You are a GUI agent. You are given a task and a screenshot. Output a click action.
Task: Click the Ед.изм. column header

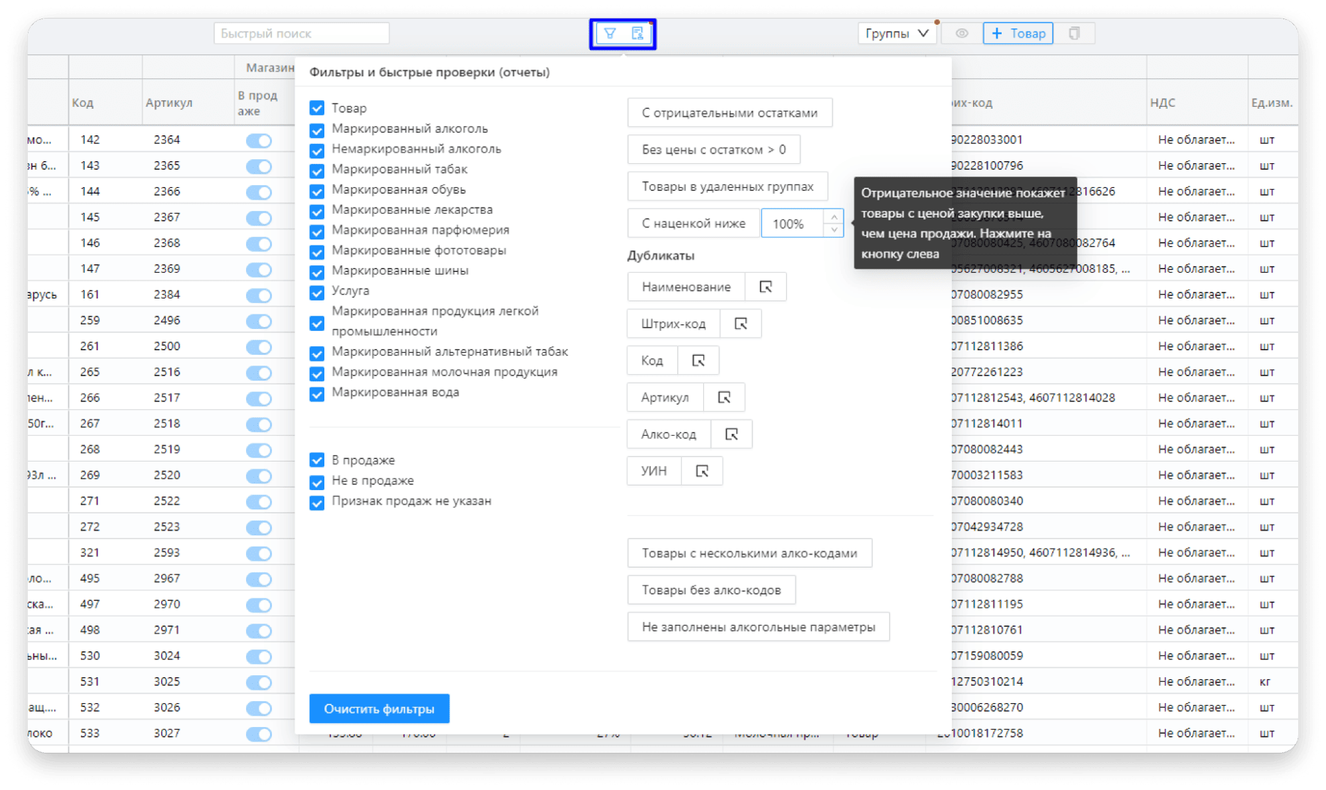(x=1272, y=103)
